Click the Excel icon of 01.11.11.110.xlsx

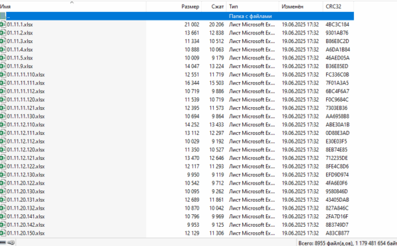point(3,75)
